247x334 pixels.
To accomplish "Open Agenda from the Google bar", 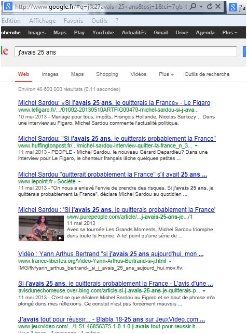I will pos(205,33).
